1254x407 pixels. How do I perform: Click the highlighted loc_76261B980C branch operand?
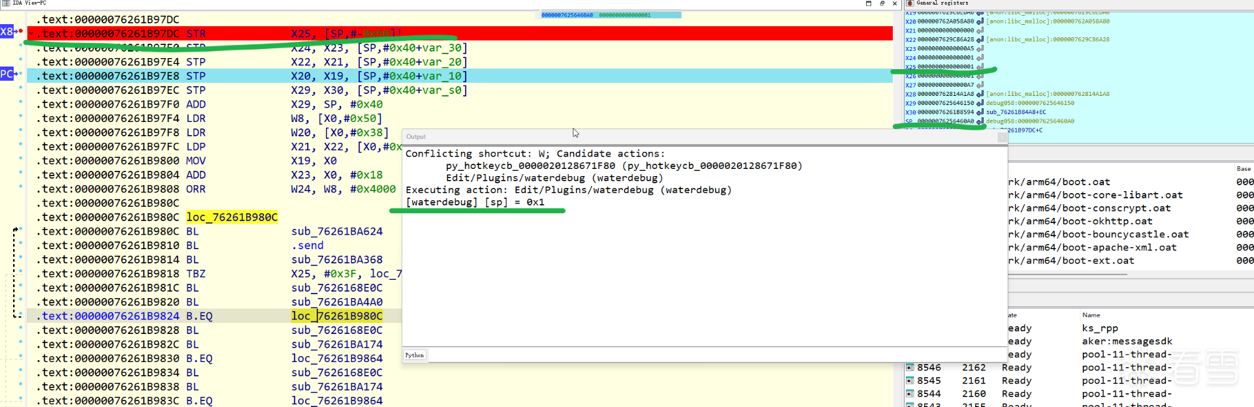pyautogui.click(x=337, y=316)
